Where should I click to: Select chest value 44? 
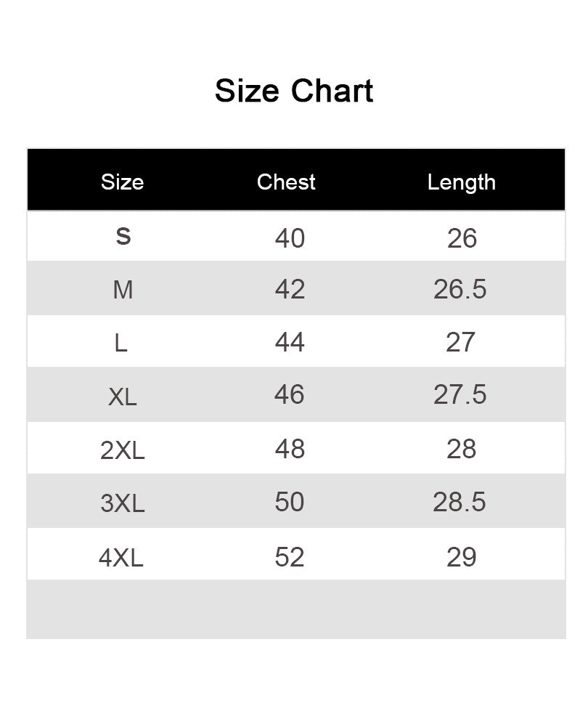tap(290, 342)
